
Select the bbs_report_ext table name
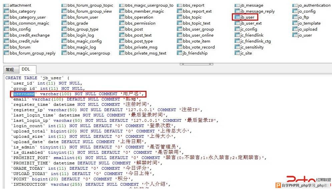(x=197, y=11)
